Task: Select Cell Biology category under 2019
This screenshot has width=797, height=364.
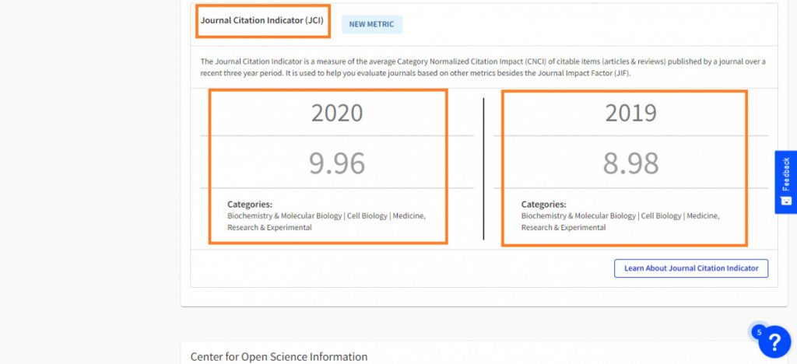Action: point(662,215)
